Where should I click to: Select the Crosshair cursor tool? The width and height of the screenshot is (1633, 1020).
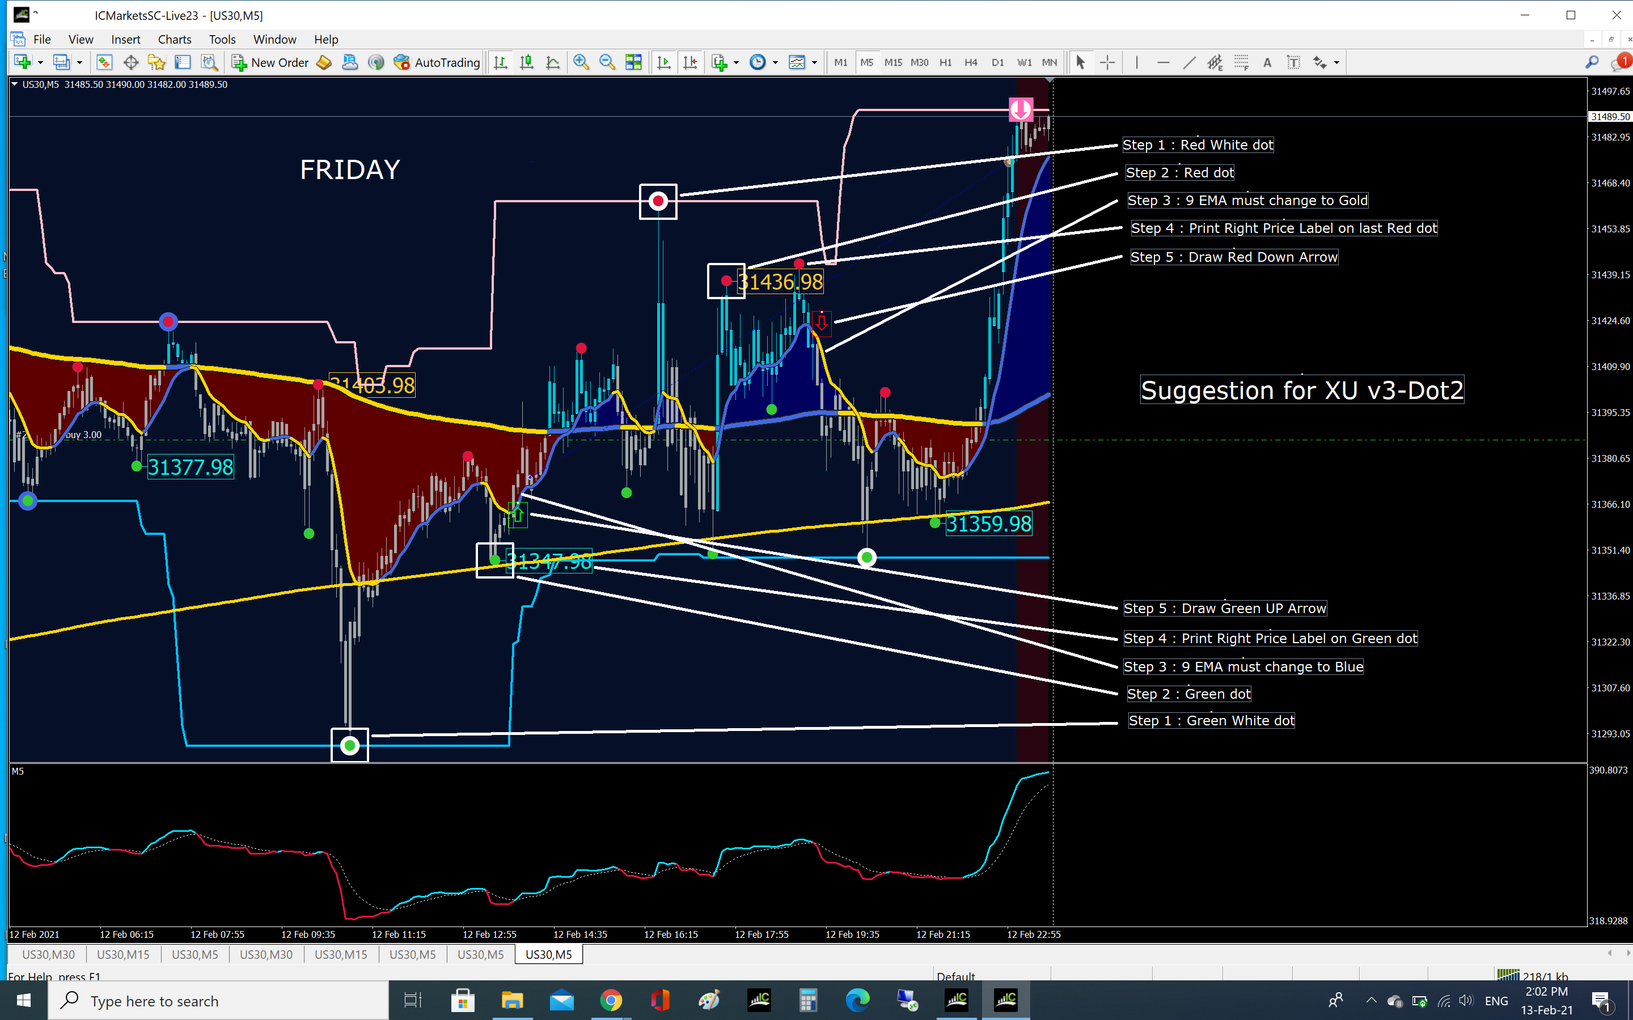click(1107, 63)
